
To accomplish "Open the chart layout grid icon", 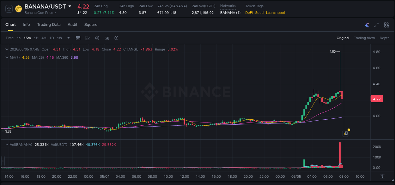I will click(x=386, y=25).
